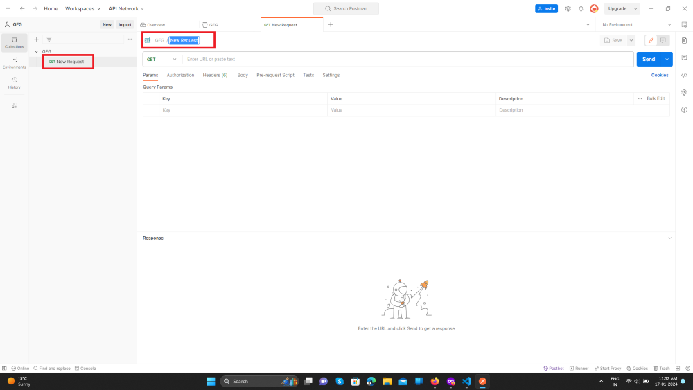This screenshot has width=693, height=390.
Task: Click the main hamburger menu icon
Action: 8,8
